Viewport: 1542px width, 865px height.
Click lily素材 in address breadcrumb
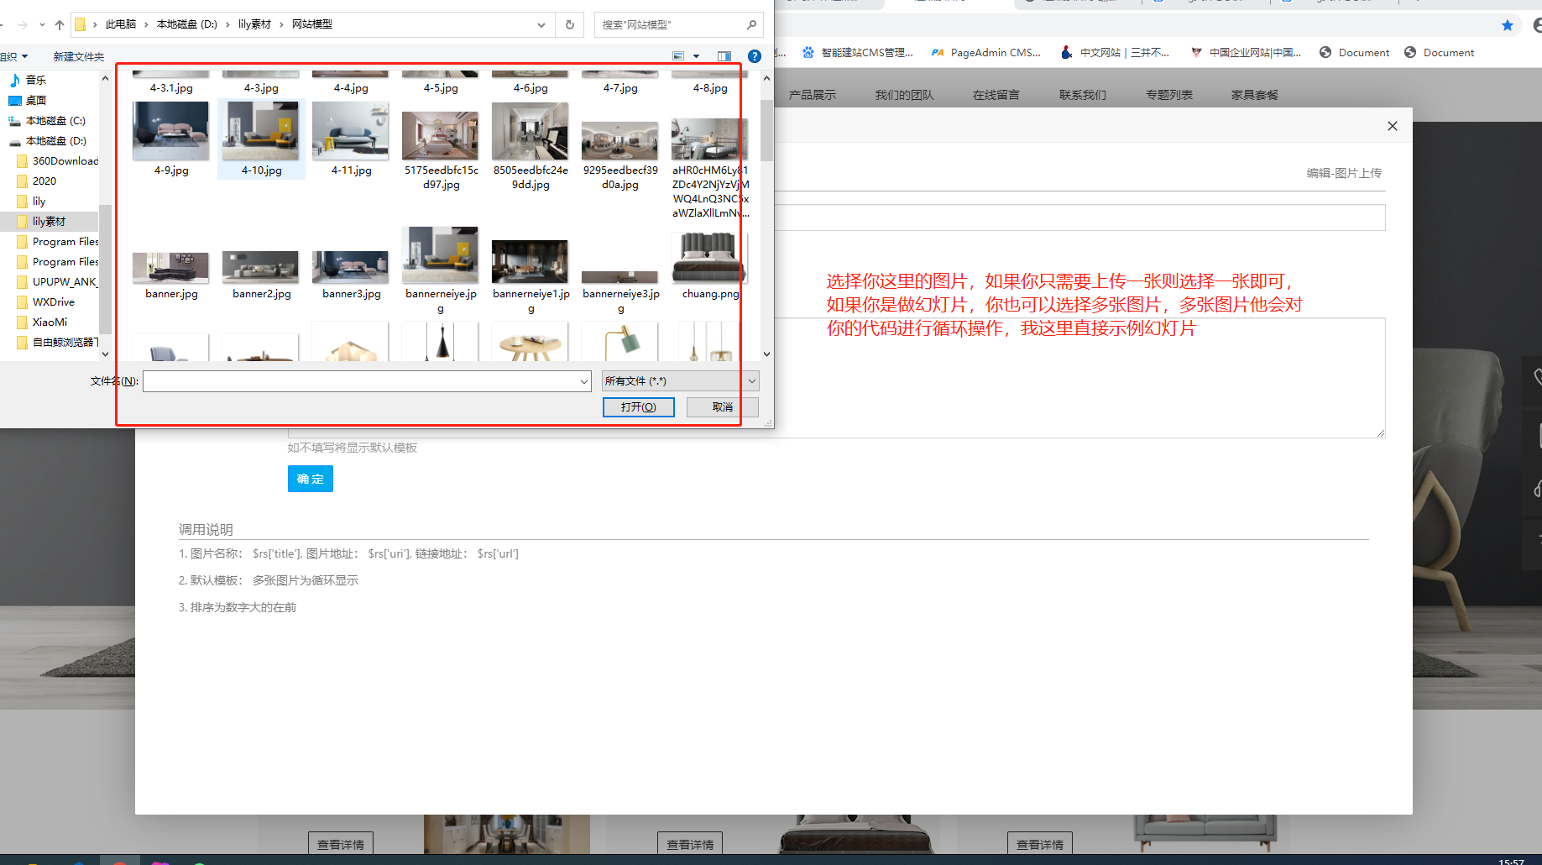254,24
